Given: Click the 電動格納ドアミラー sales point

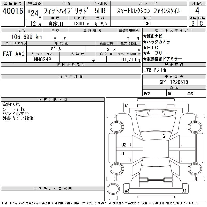Looking at the screenshot, I should click(162, 59).
